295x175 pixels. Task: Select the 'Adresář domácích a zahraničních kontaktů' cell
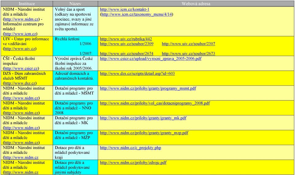pyautogui.click(x=75, y=78)
